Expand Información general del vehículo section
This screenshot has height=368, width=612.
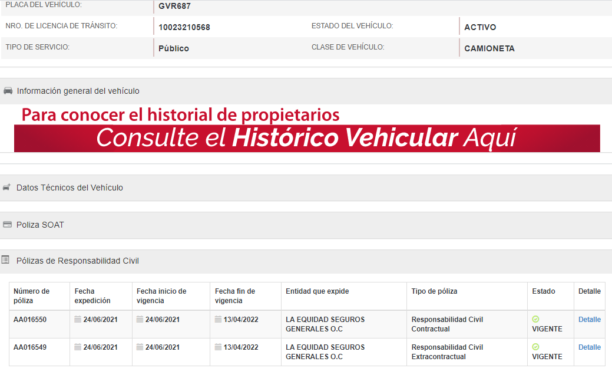(78, 91)
